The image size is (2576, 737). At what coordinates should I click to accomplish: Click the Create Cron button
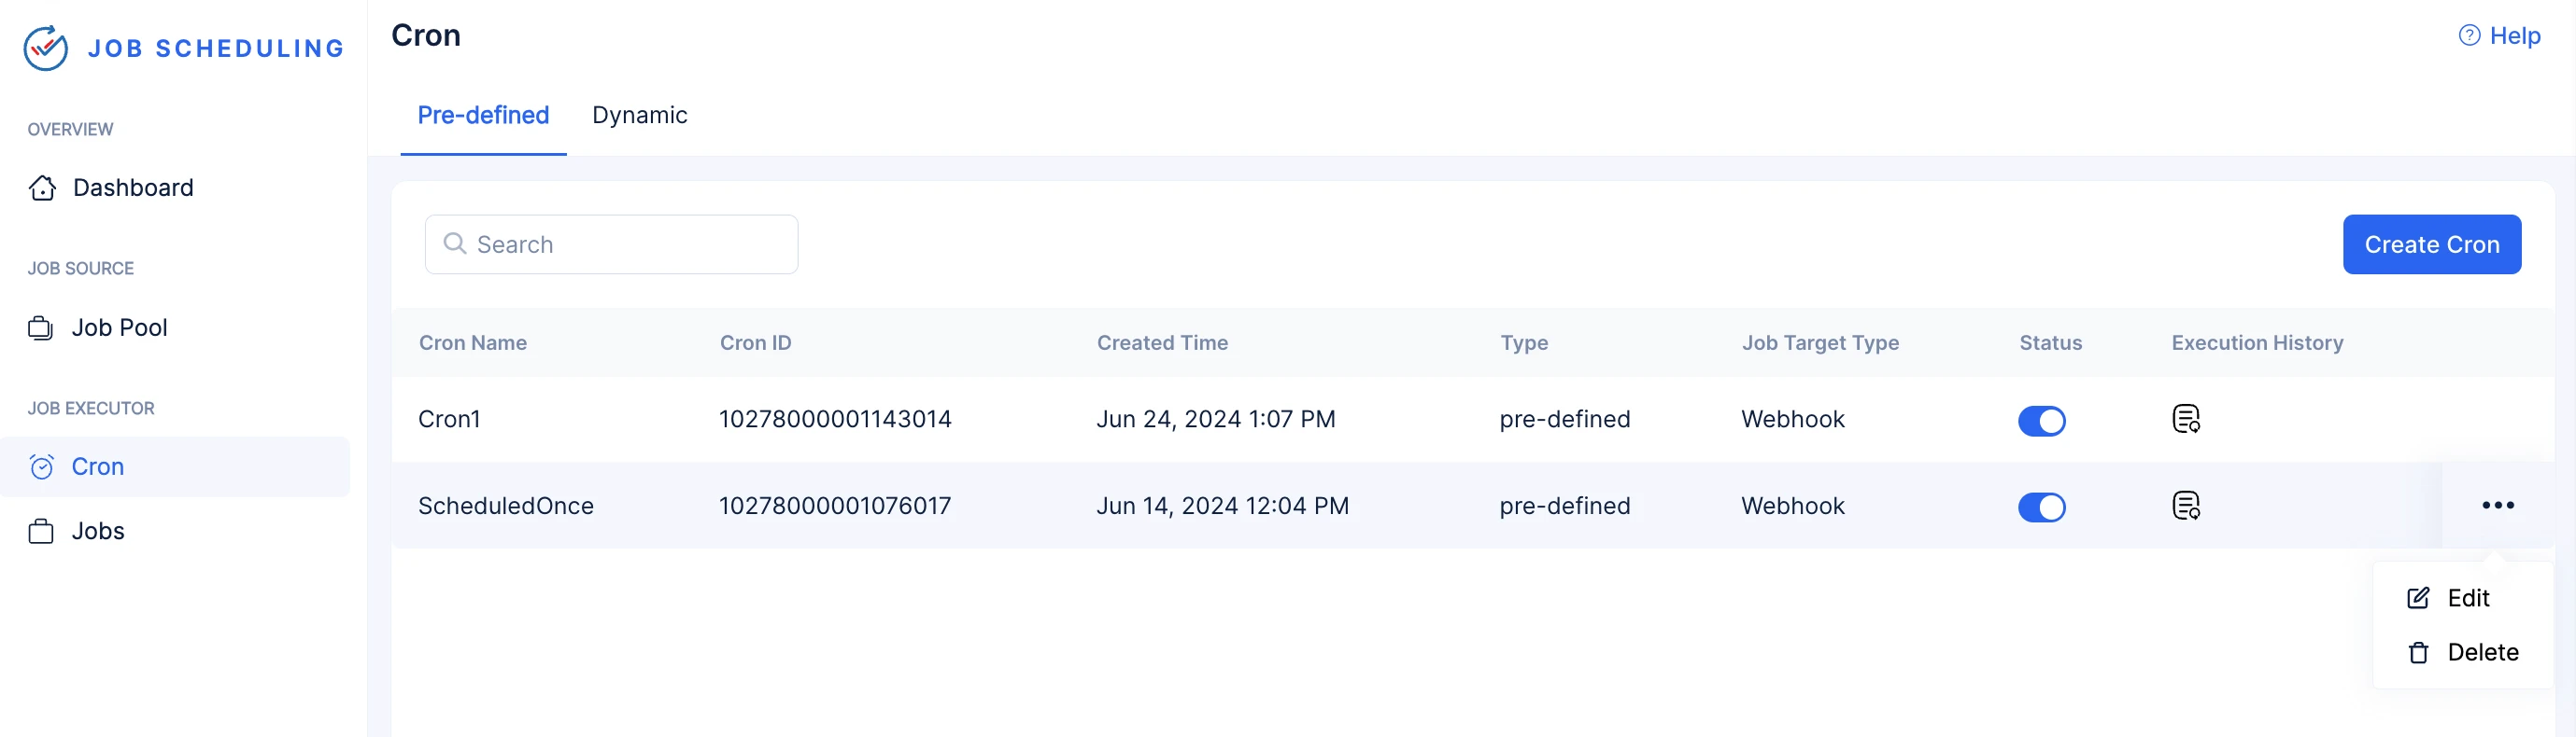pyautogui.click(x=2431, y=244)
